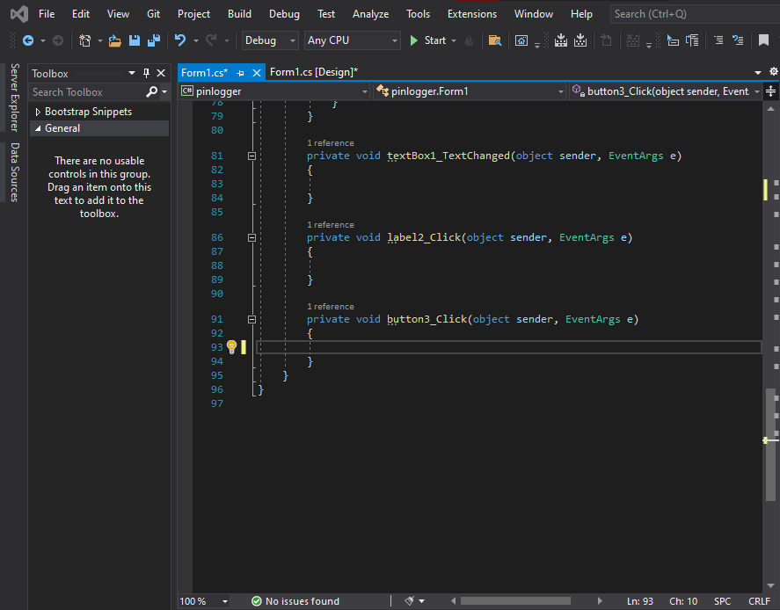The width and height of the screenshot is (780, 610).
Task: Click the Navigate Backward arrow icon
Action: (27, 40)
